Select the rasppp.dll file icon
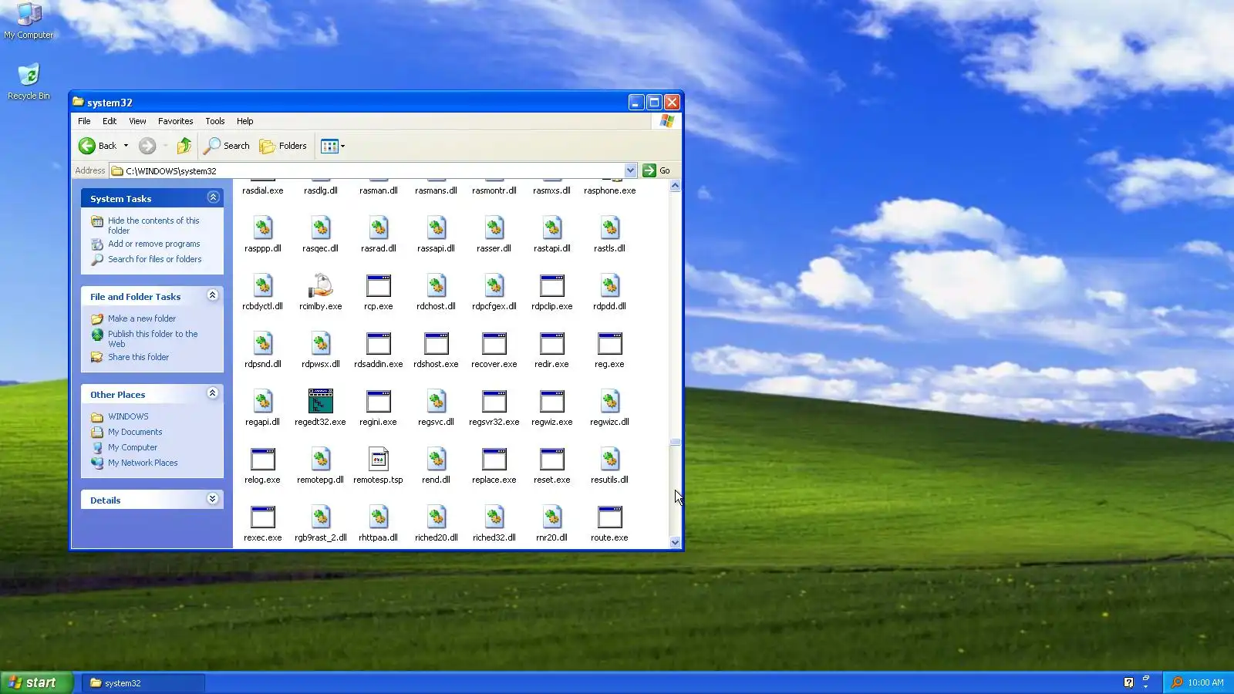This screenshot has height=694, width=1234. click(262, 228)
